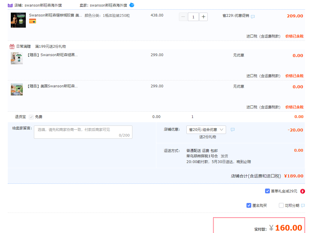Open the saw palmetto product thumbnail

(18, 20)
